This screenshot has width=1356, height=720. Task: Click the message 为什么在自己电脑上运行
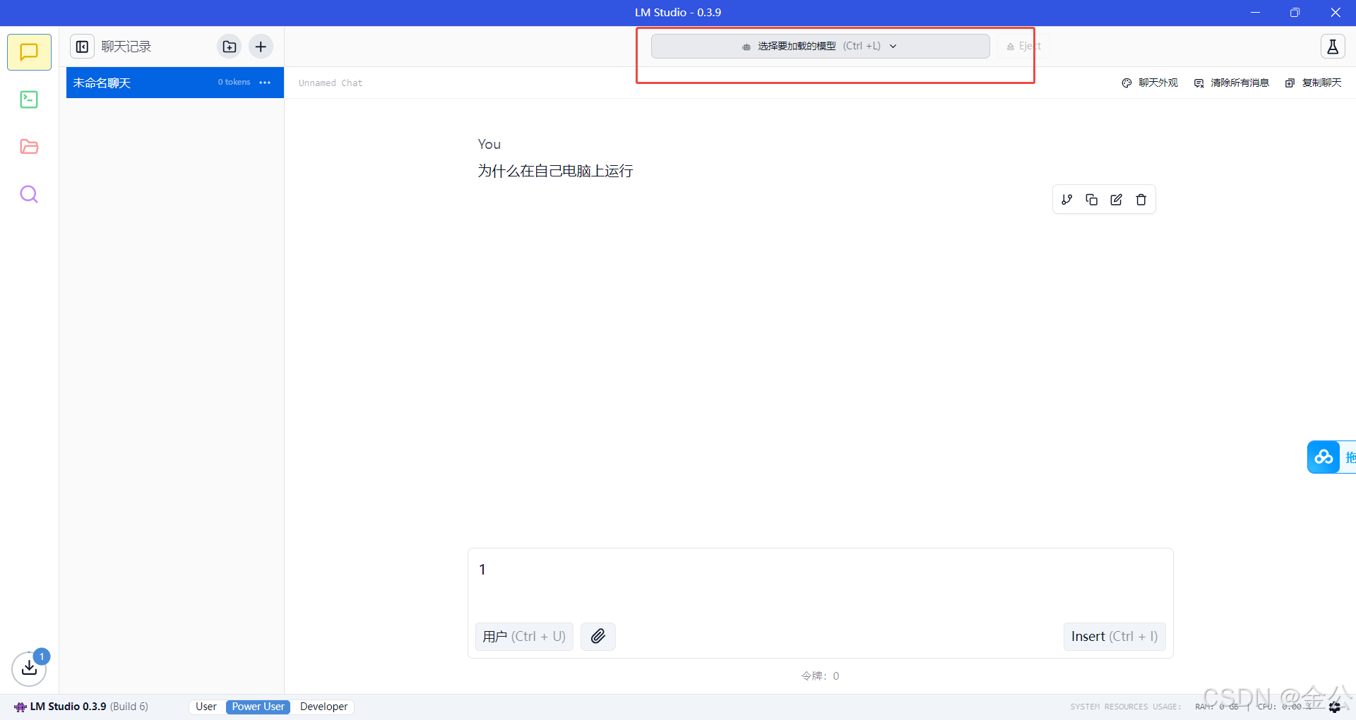coord(555,171)
